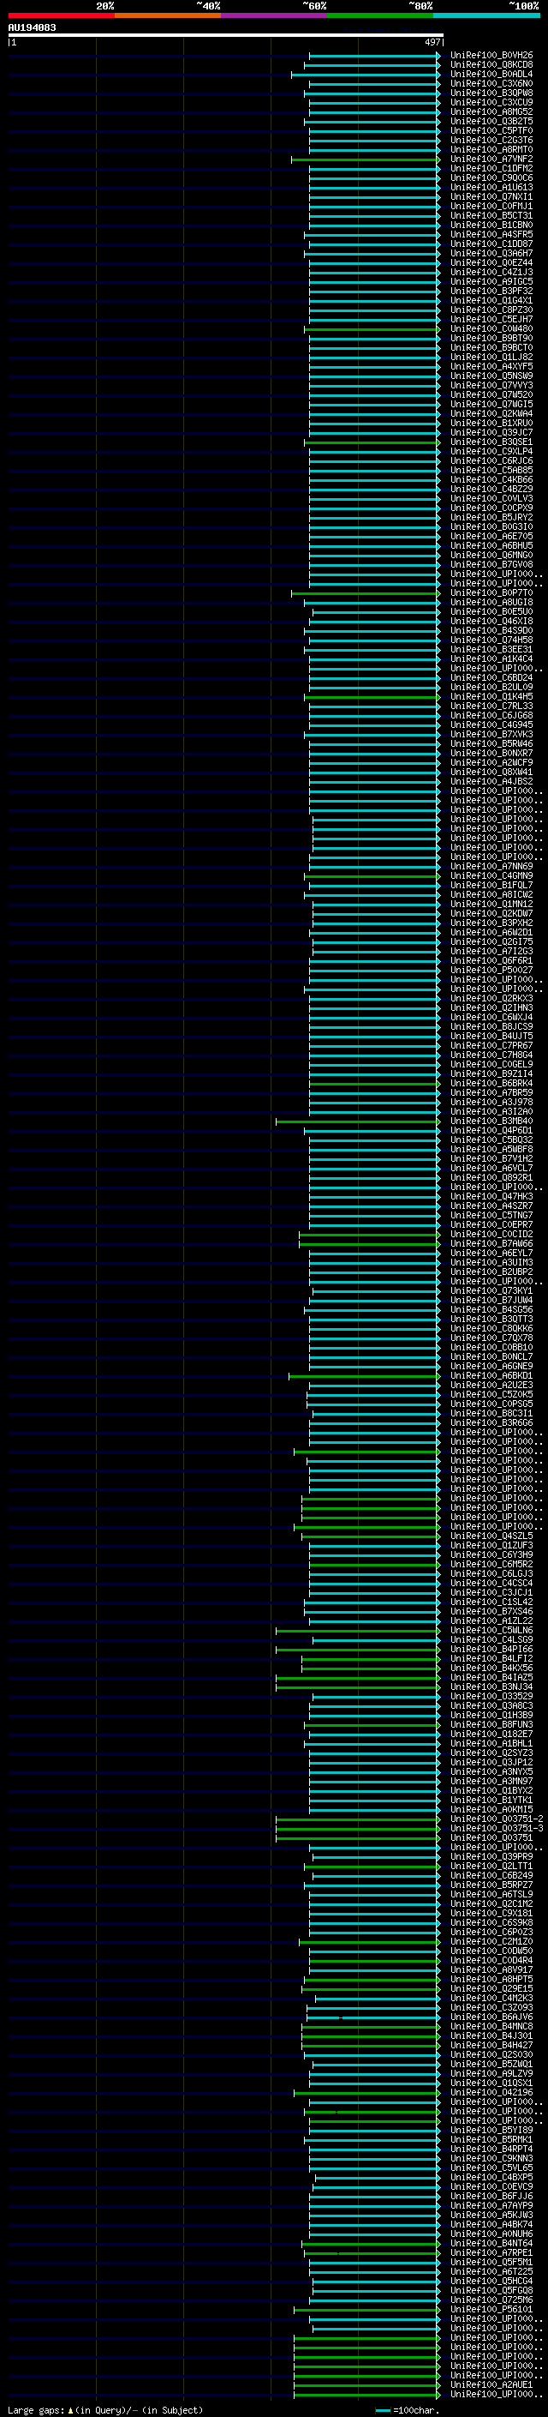Open hit UniRef100_C3X6N0
The height and width of the screenshot is (2417, 548).
491,83
